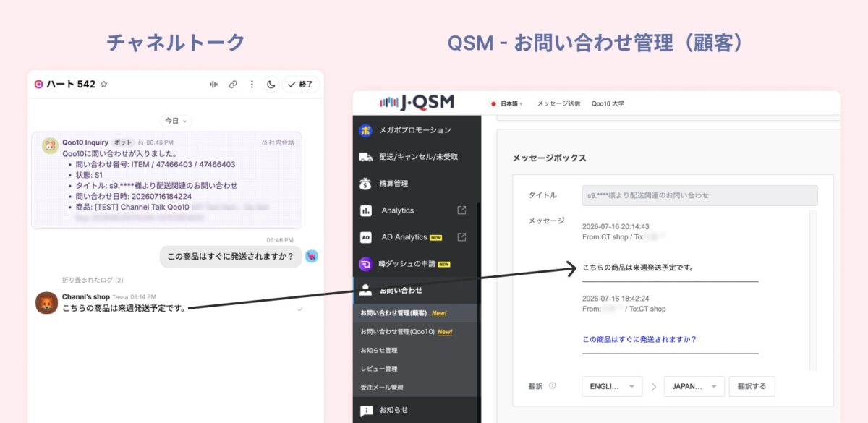The image size is (868, 423).
Task: Click the AD Analytics icon in sidebar
Action: (x=366, y=237)
